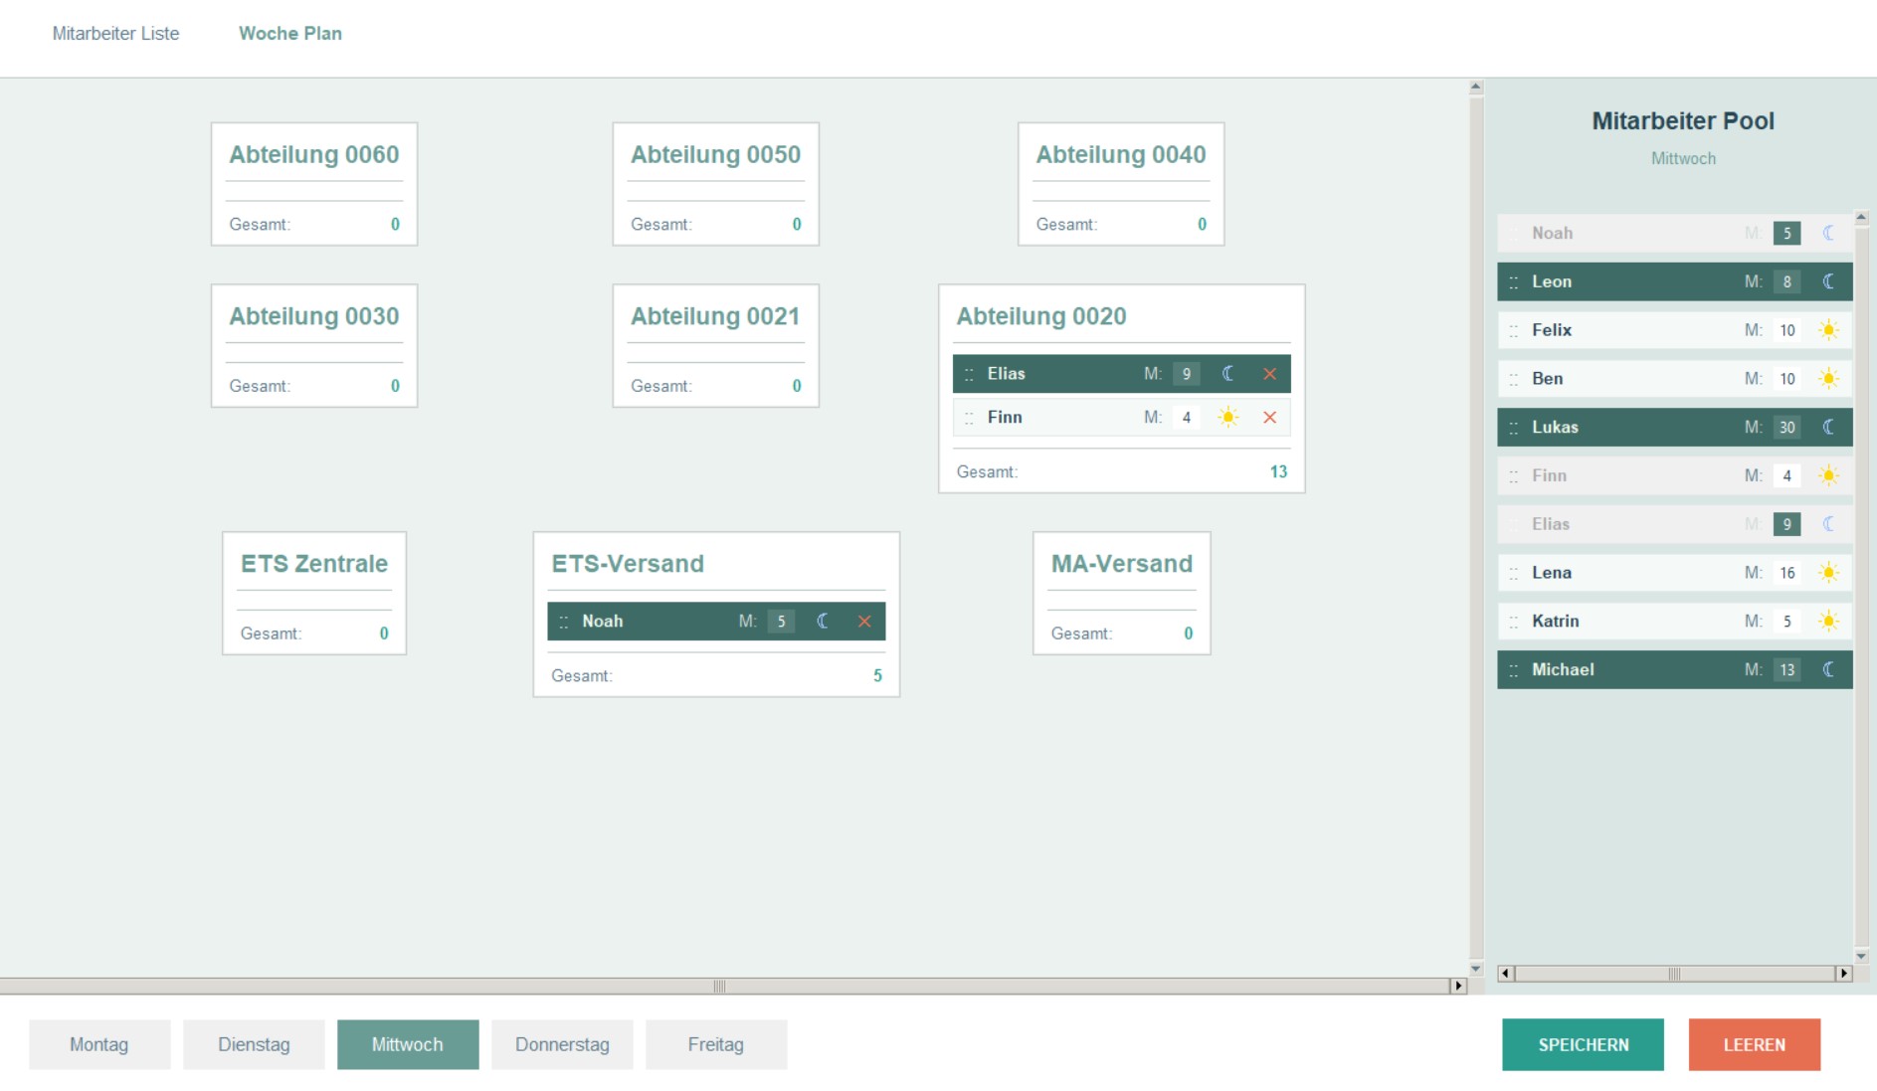Click Michael's moon shift icon in pool
This screenshot has height=1091, width=1877.
click(1828, 670)
